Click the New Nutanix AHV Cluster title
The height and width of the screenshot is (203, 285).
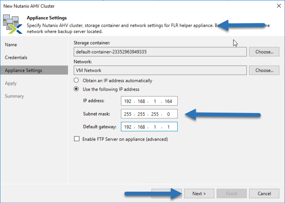(x=29, y=6)
